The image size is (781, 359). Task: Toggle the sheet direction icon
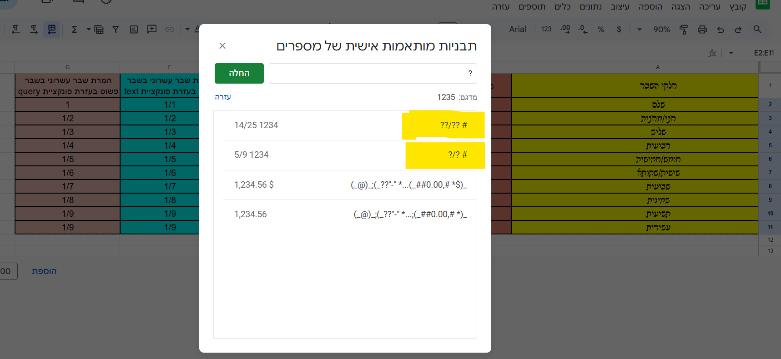tap(52, 30)
